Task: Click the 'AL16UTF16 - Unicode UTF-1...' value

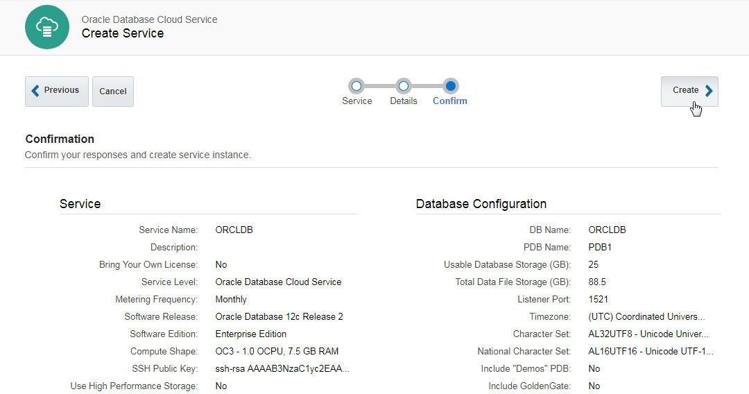Action: pyautogui.click(x=651, y=352)
